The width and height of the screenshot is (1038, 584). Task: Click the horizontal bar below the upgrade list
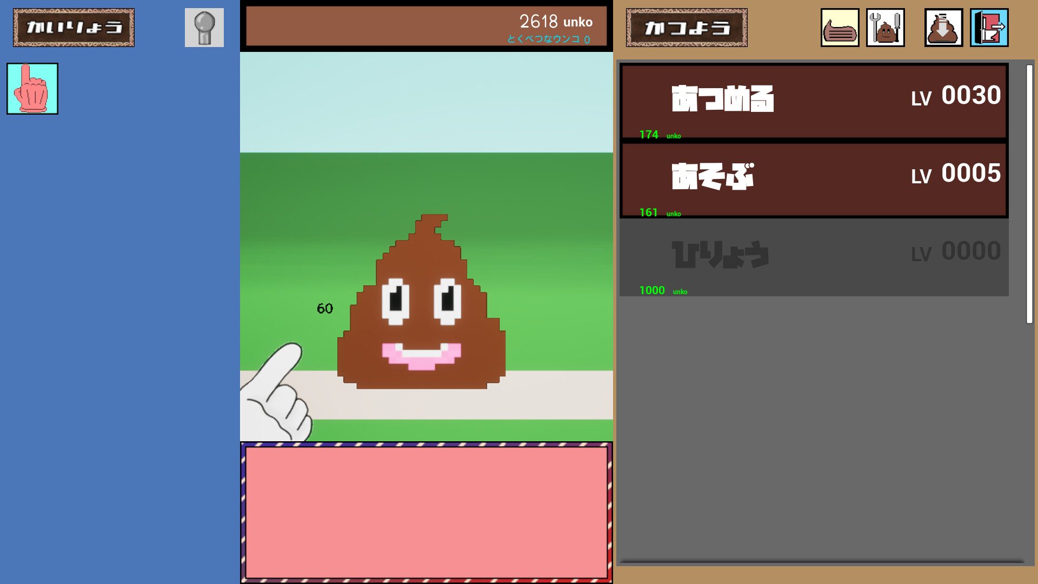click(822, 562)
